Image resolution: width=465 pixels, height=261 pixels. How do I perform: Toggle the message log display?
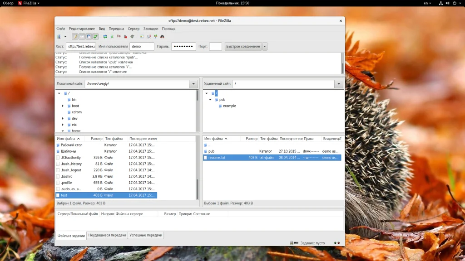pos(75,36)
